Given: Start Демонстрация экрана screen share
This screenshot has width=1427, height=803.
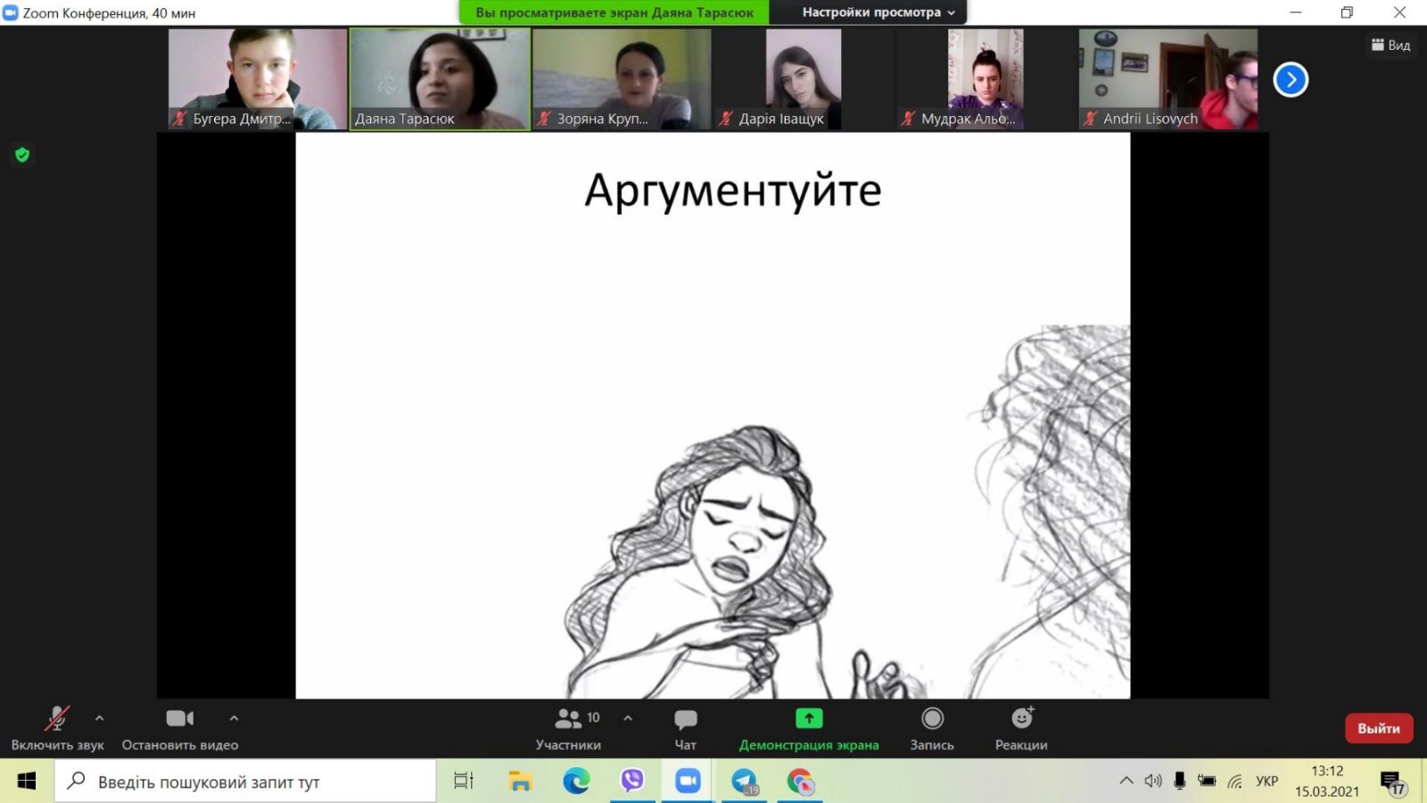Looking at the screenshot, I should [x=809, y=728].
